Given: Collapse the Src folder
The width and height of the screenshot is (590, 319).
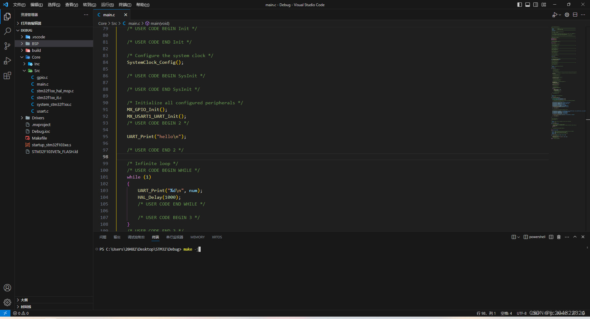Looking at the screenshot, I should pos(54,71).
